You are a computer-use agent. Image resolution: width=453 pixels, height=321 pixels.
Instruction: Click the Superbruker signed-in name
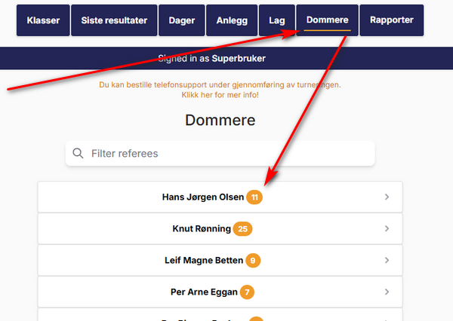tap(239, 59)
